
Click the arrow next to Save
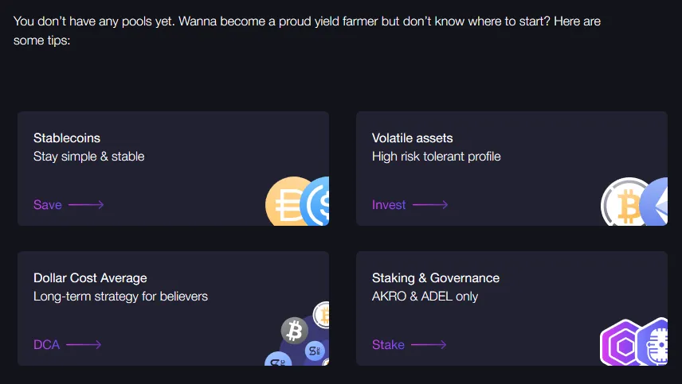[86, 205]
